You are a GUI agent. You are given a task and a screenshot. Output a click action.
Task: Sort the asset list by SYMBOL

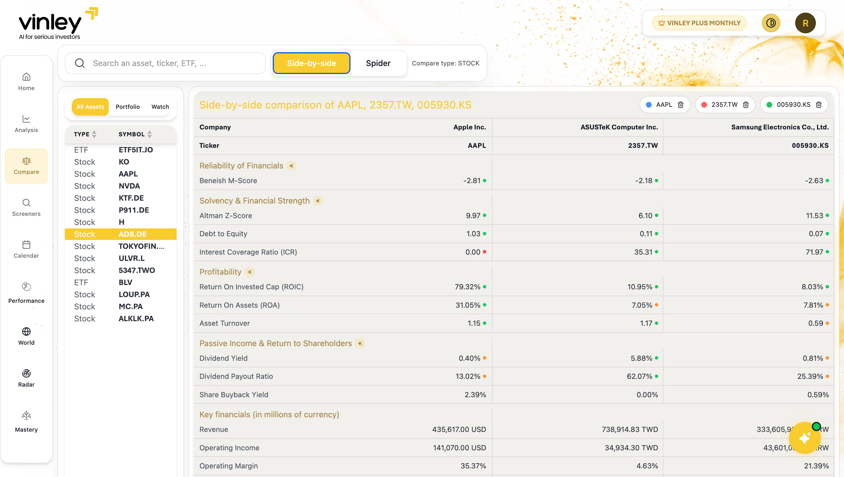click(x=135, y=134)
